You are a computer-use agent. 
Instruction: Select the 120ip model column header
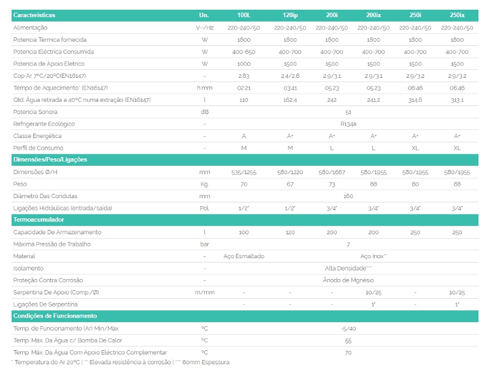(x=290, y=14)
